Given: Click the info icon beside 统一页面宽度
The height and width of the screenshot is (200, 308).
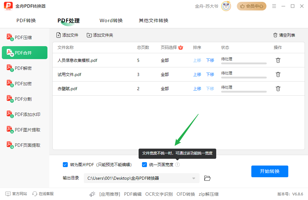Looking at the screenshot, I should pyautogui.click(x=177, y=165).
